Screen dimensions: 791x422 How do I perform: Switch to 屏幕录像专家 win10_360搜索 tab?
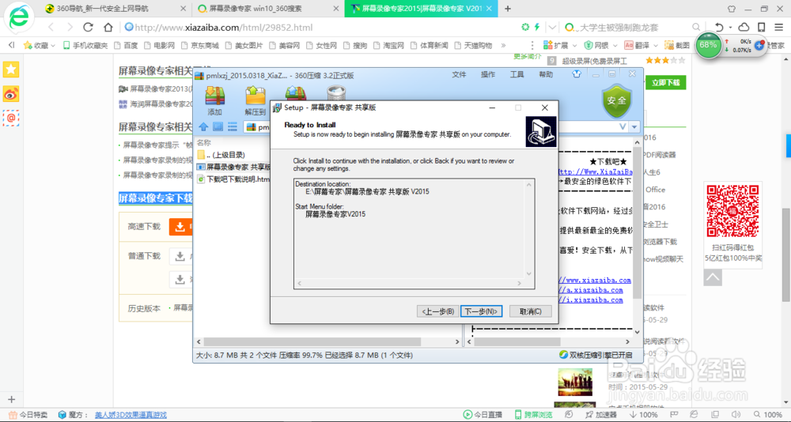(x=267, y=9)
